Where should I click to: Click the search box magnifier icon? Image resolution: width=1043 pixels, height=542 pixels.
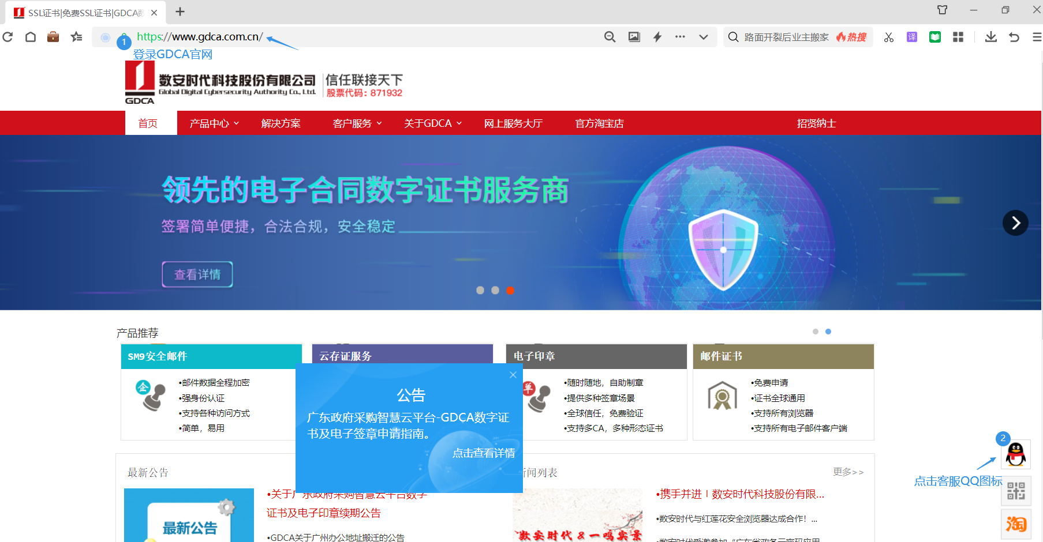733,37
